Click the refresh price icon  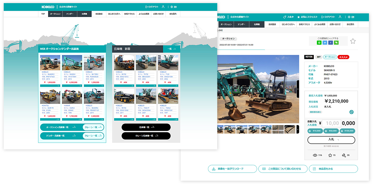point(351,112)
